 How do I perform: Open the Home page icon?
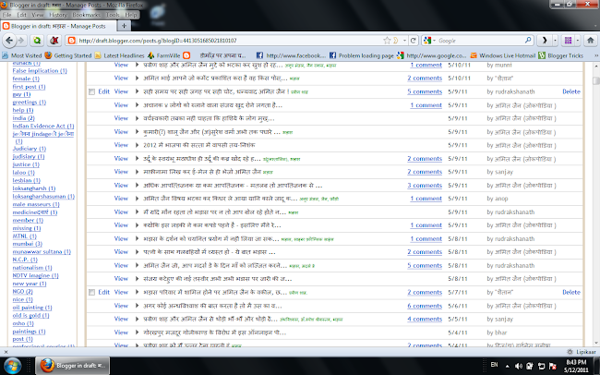coord(591,41)
